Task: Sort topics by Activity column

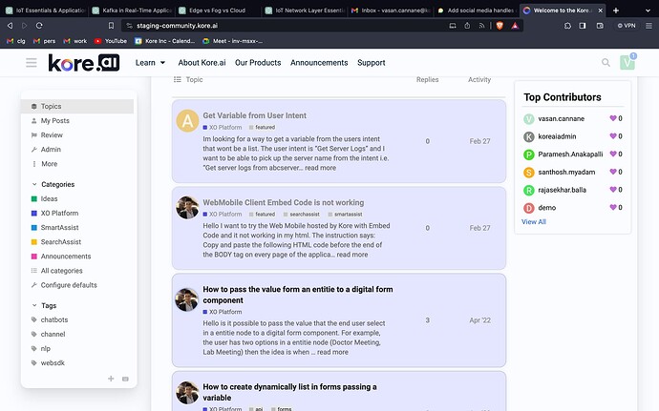Action: pos(479,79)
